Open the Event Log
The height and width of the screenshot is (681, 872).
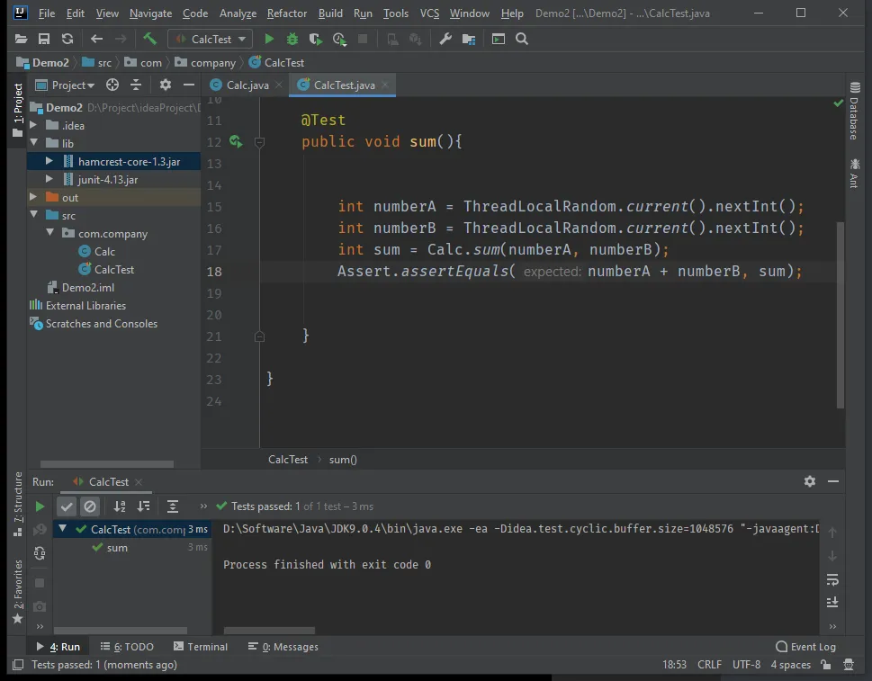pyautogui.click(x=805, y=647)
